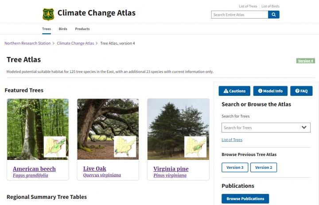Click the green Version 4 badge

click(x=305, y=61)
